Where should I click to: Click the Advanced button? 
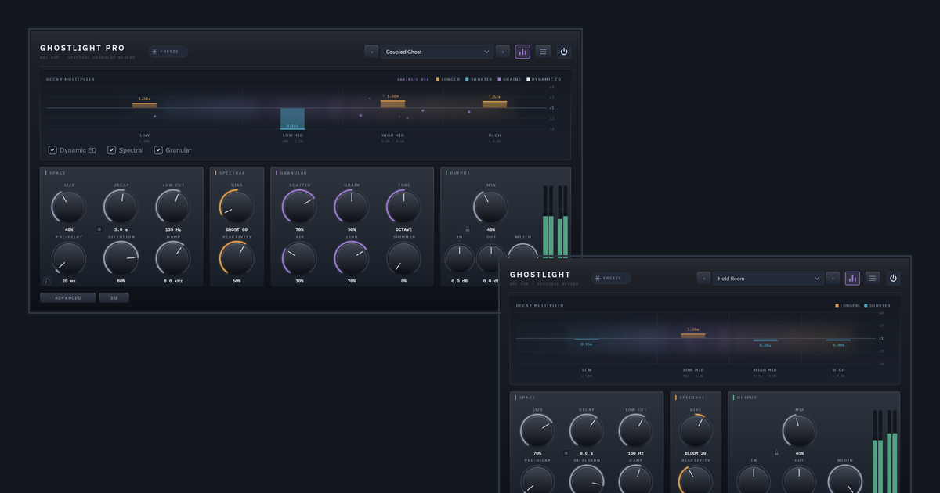67,297
